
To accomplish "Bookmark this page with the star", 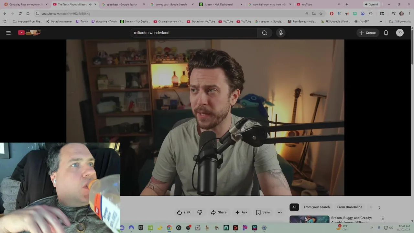I will (x=321, y=14).
